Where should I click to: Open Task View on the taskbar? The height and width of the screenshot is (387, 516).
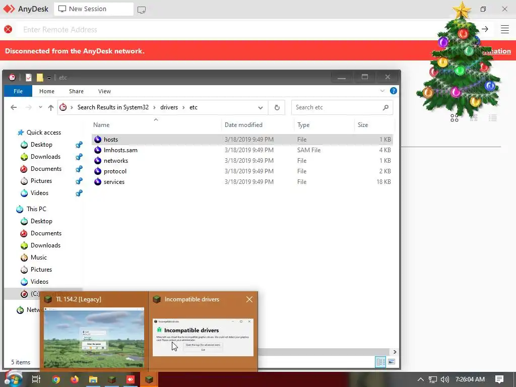pyautogui.click(x=36, y=379)
